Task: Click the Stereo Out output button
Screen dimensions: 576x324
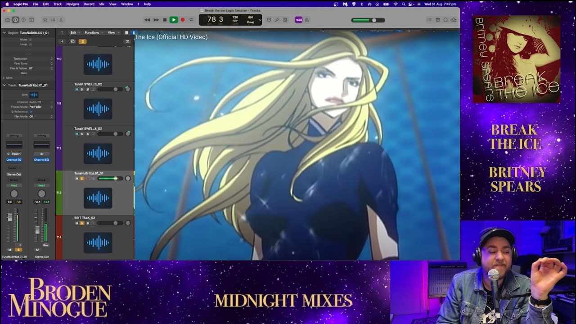Action: click(x=14, y=174)
